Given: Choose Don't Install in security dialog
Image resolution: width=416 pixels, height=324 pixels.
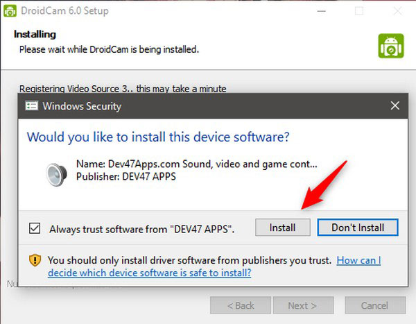Looking at the screenshot, I should pyautogui.click(x=358, y=228).
